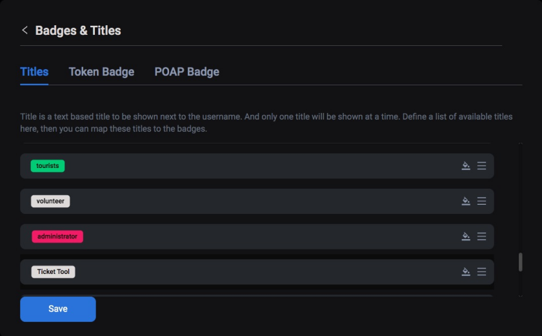Open the color fill icon for volunteer
The width and height of the screenshot is (542, 336).
(x=466, y=201)
